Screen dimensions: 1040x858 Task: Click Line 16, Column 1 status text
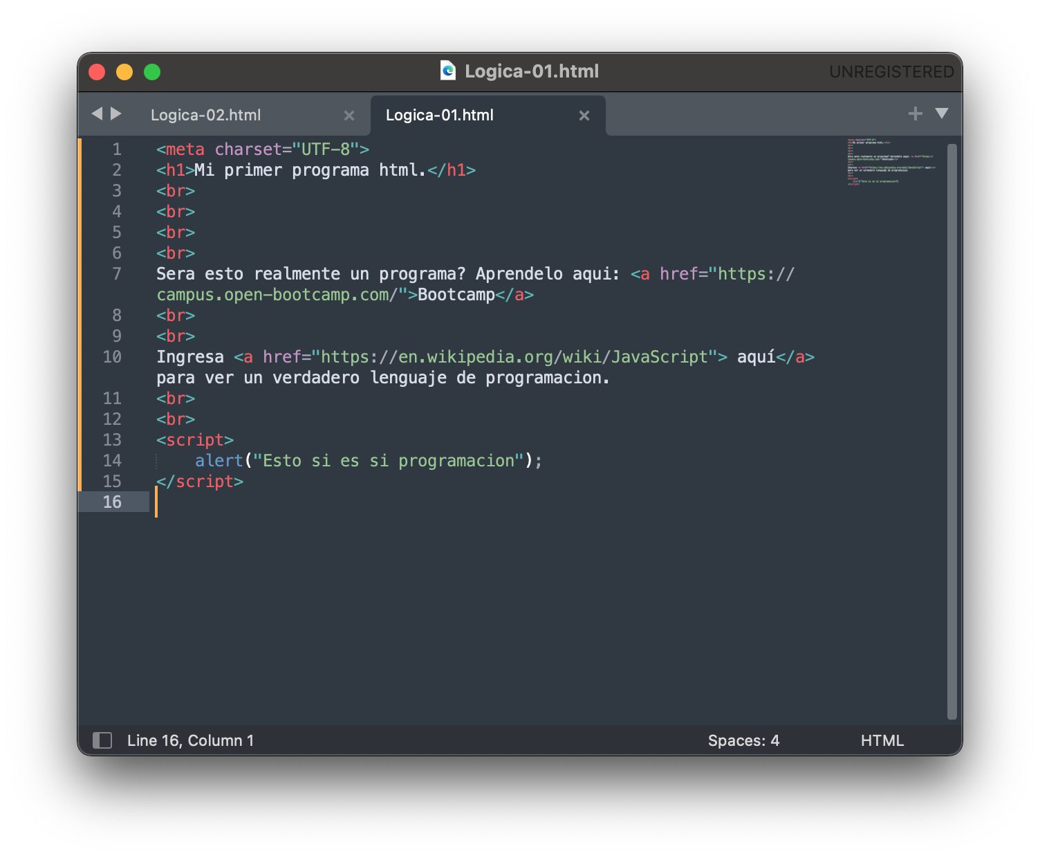tap(190, 740)
